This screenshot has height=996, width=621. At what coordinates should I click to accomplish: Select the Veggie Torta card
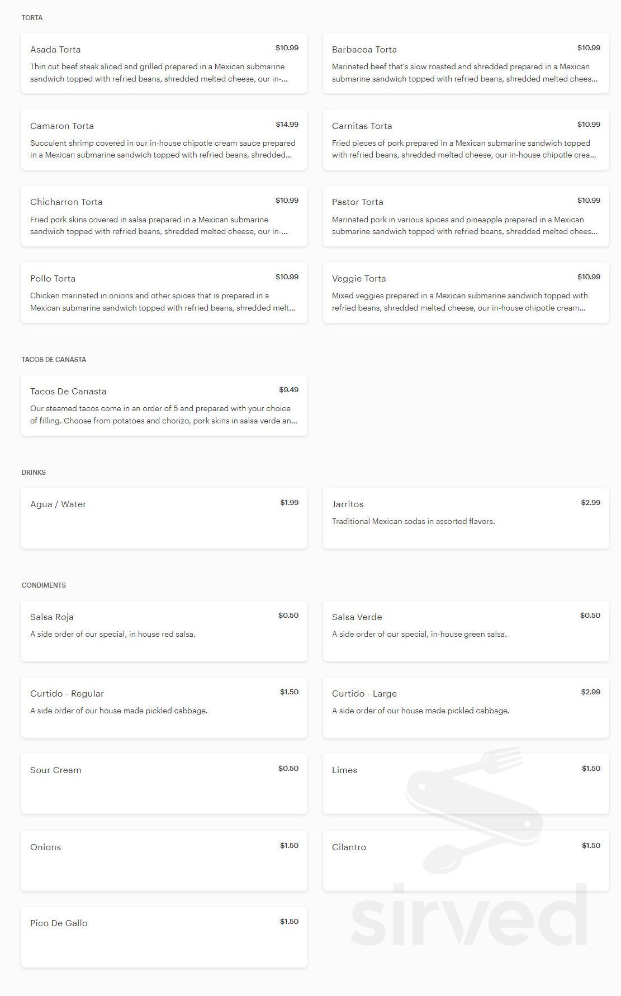[466, 293]
